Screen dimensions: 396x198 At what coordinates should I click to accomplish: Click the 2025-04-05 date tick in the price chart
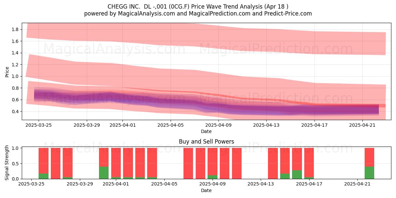(171, 125)
